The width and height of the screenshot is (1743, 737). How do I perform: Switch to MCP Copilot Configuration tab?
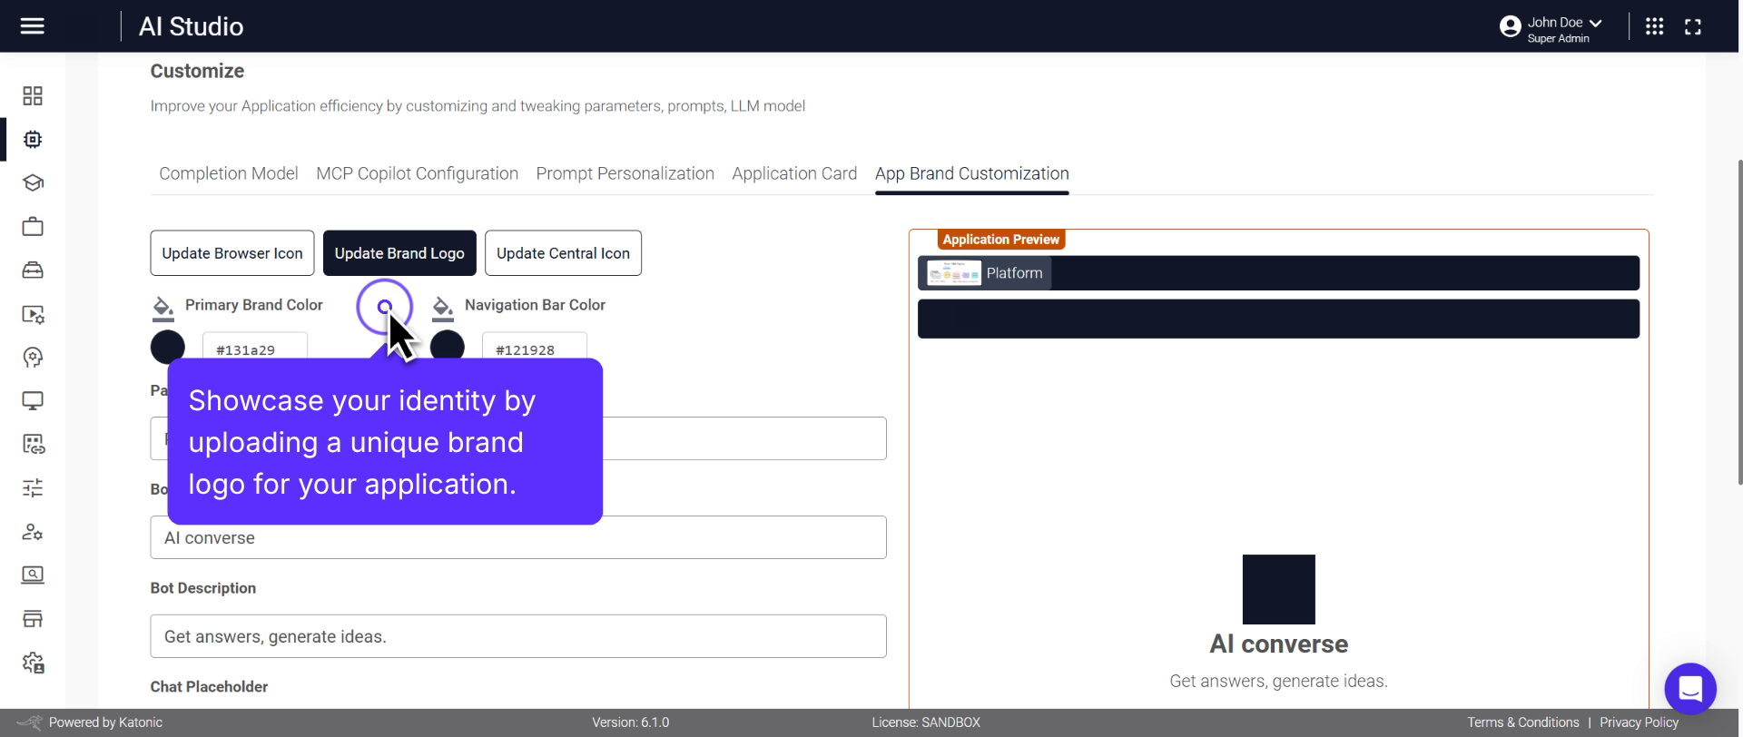point(418,173)
